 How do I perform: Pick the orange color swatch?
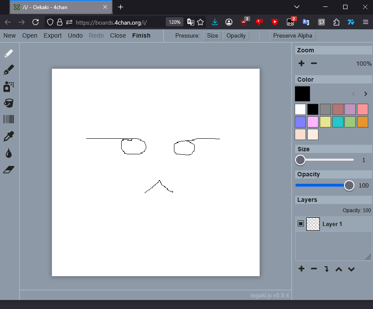[x=363, y=122]
